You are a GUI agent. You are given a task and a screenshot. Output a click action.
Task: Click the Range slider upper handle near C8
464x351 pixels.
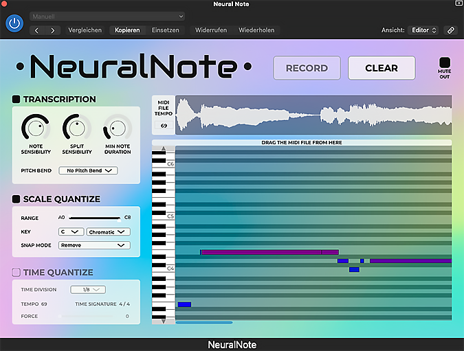[x=119, y=220]
